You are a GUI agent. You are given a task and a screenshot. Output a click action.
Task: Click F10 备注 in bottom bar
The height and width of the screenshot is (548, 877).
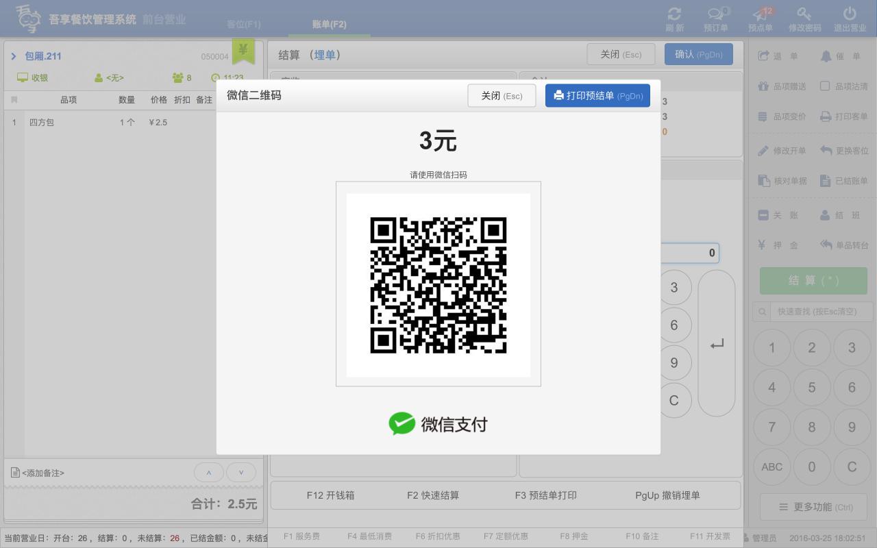[642, 536]
